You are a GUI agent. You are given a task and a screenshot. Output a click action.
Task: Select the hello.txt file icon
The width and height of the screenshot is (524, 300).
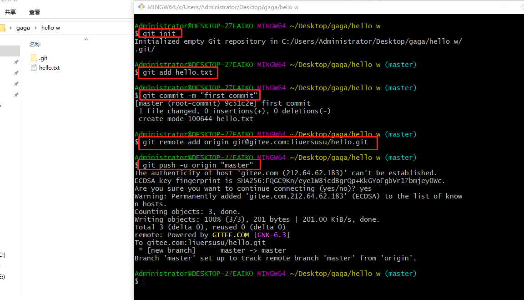pyautogui.click(x=33, y=67)
